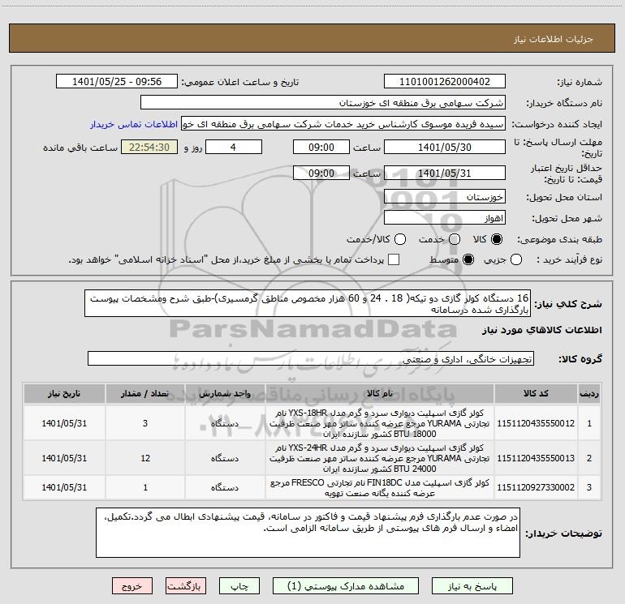Click the general description text box
Screen dimensions: 625x604
click(x=308, y=303)
